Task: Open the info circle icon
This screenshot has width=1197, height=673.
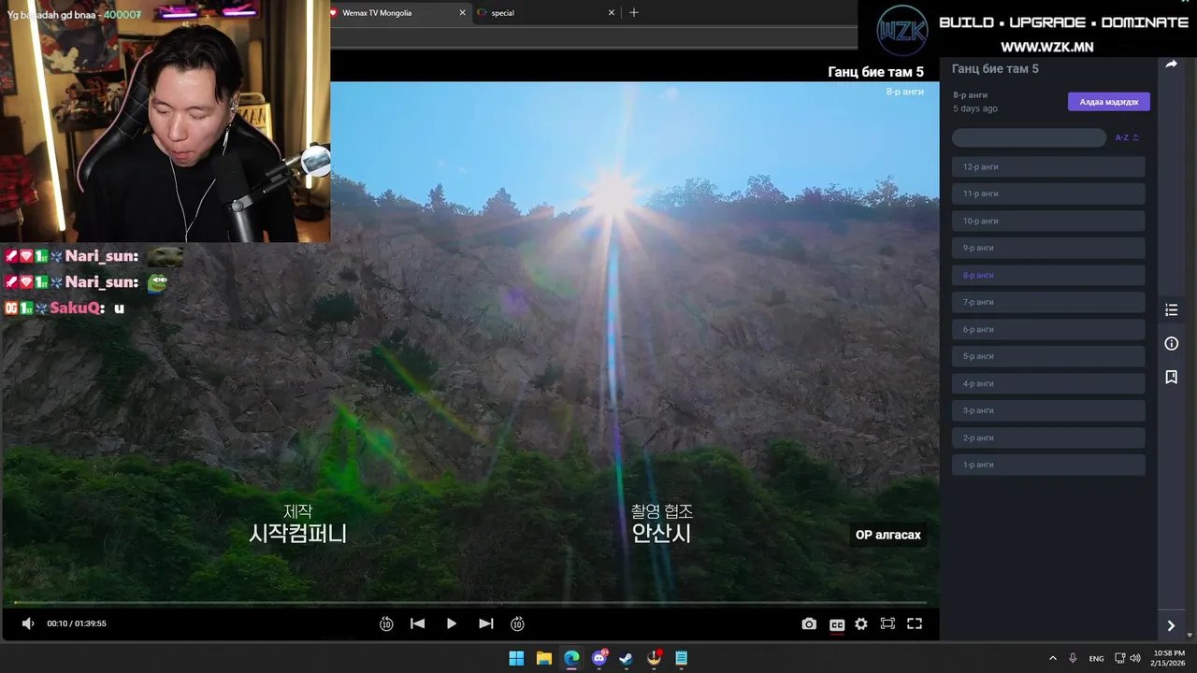Action: pos(1171,344)
